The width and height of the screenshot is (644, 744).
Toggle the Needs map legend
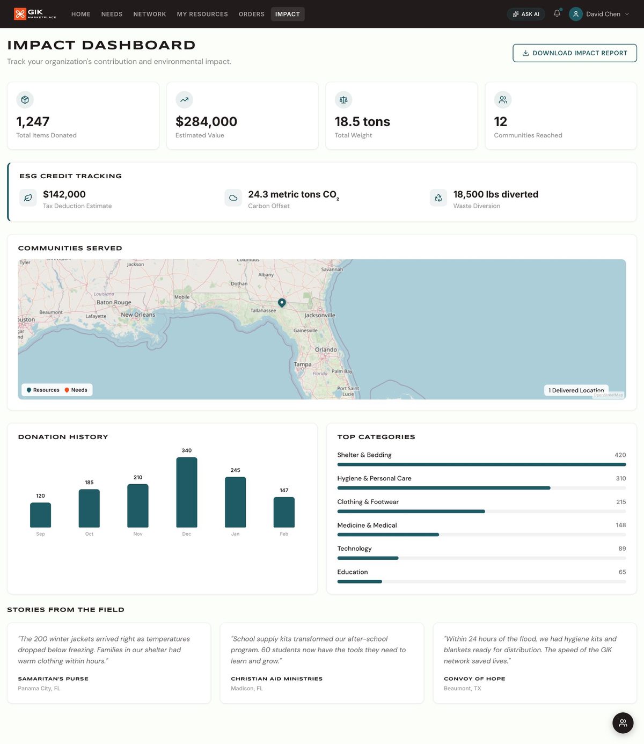76,390
